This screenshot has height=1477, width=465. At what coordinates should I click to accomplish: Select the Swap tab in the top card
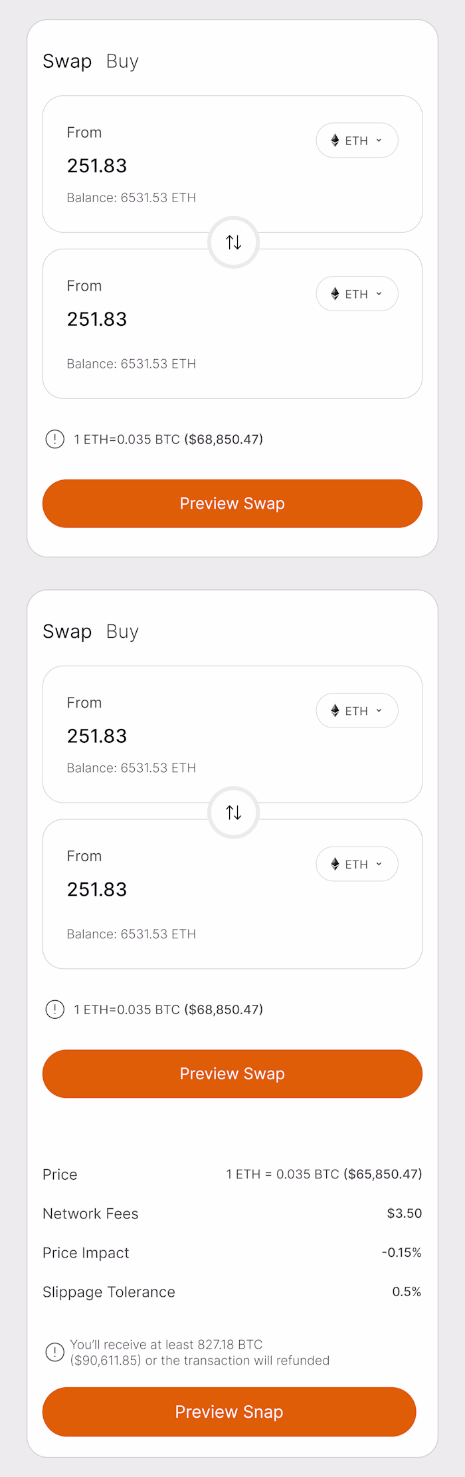coord(67,61)
